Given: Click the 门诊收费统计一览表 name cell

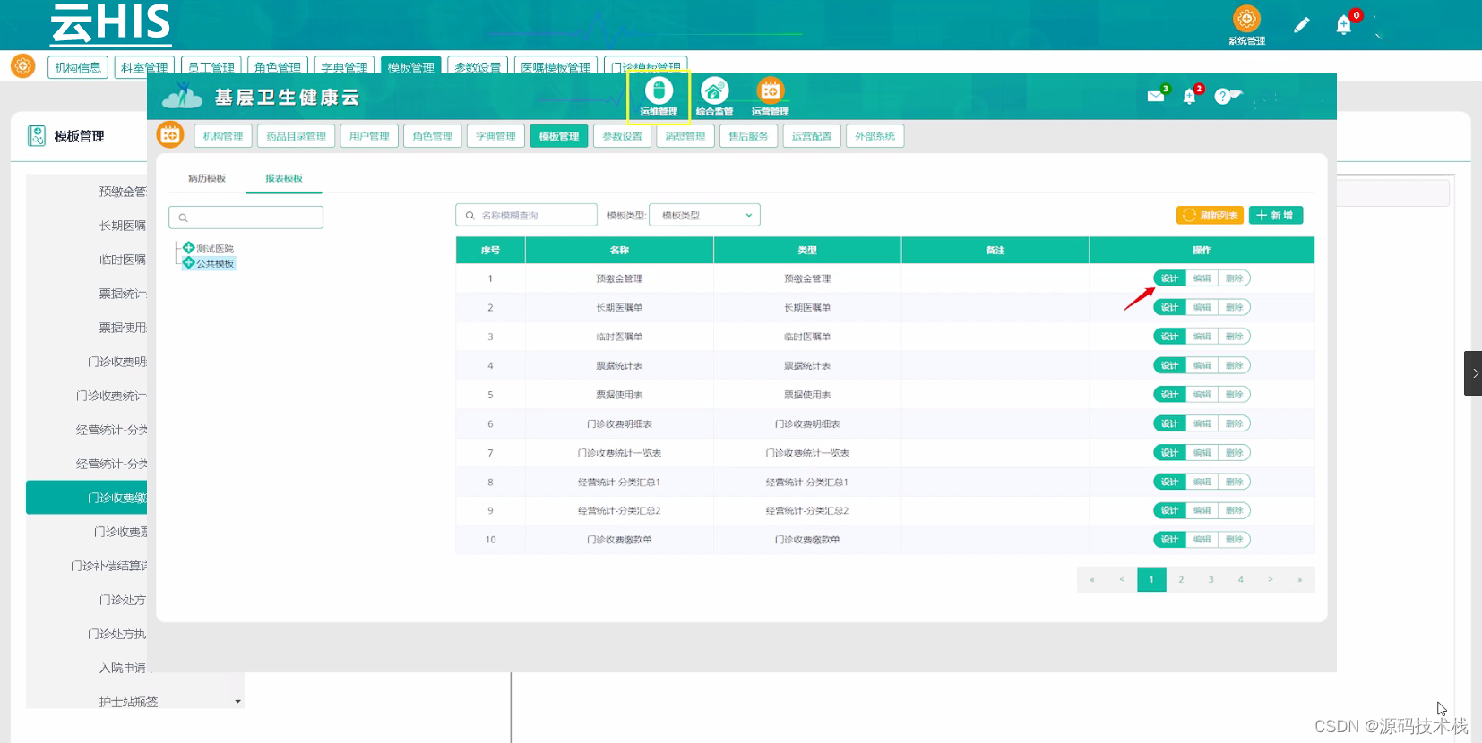Looking at the screenshot, I should click(x=619, y=453).
